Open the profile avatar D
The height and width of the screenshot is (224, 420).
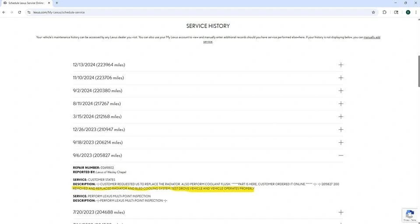(408, 12)
